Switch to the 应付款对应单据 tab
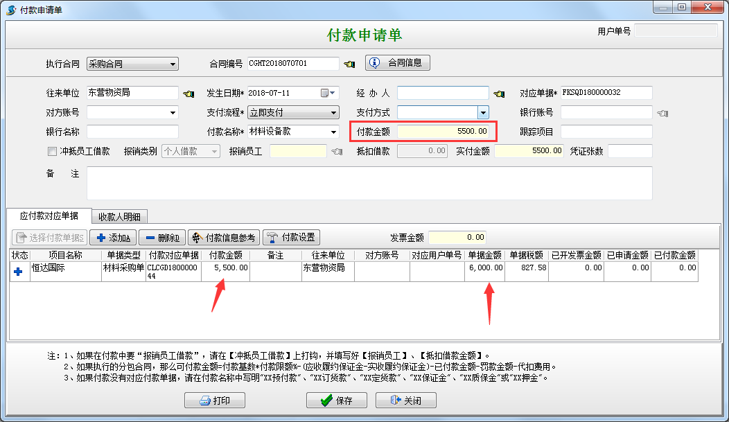Viewport: 729px width, 422px height. point(49,216)
